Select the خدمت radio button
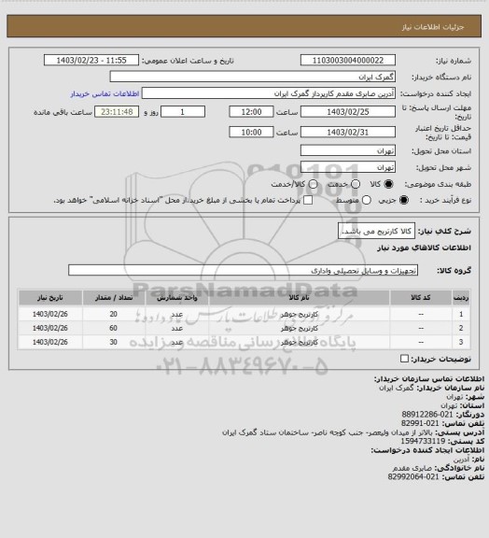Screen dimensions: 489x538 tap(356, 184)
